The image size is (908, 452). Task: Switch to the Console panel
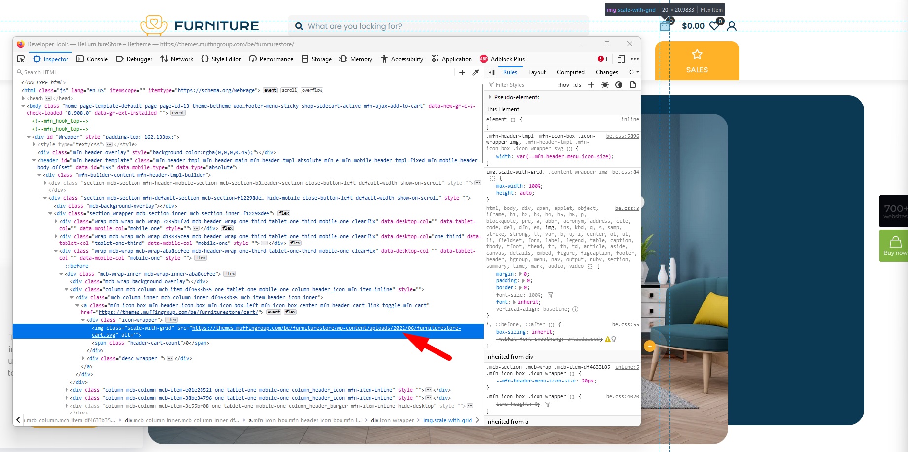click(92, 59)
